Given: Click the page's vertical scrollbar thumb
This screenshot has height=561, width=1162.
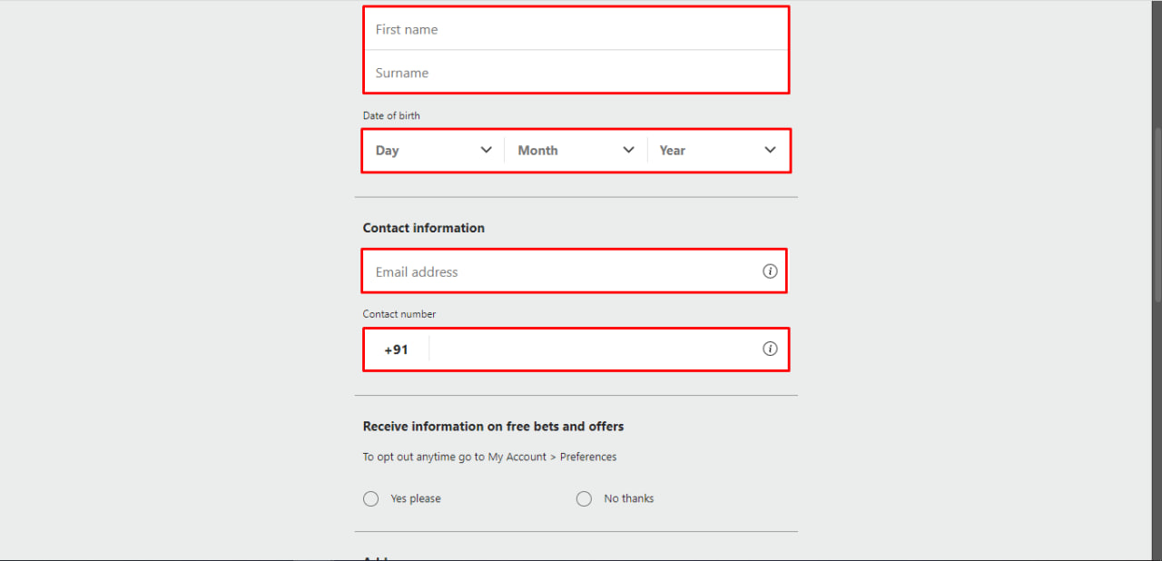Looking at the screenshot, I should [1157, 213].
